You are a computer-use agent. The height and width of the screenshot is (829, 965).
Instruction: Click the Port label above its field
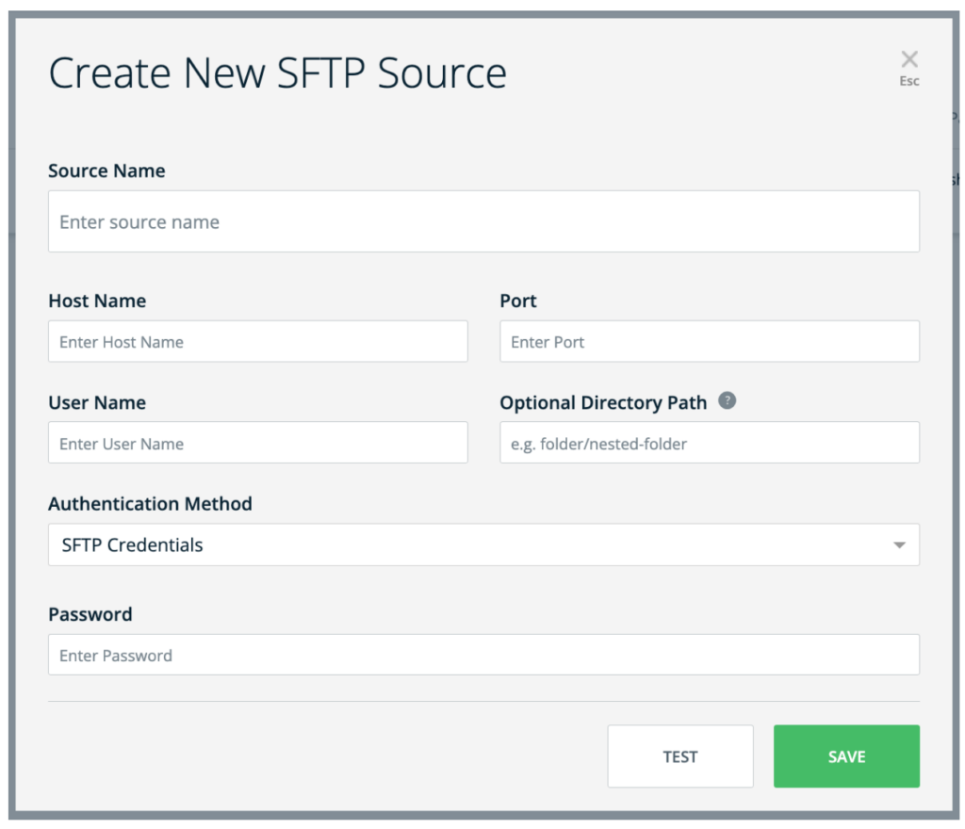516,301
